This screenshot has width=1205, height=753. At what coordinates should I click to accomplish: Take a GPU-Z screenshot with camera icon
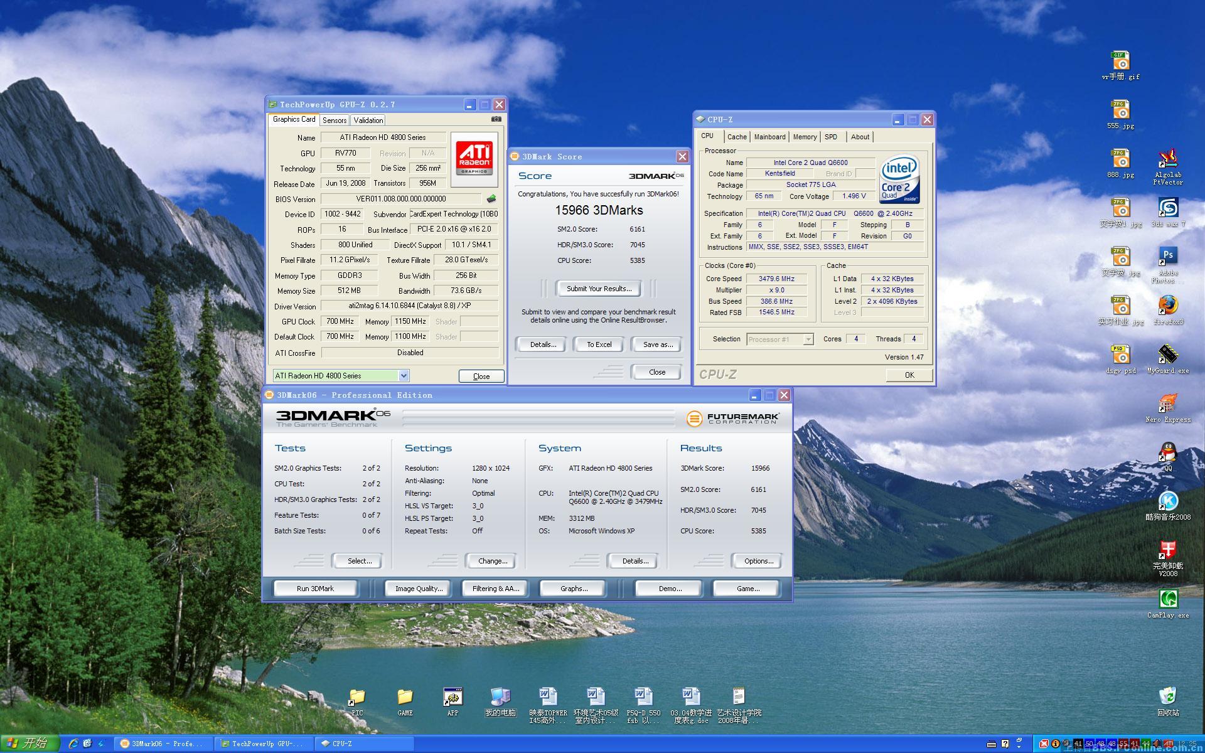[x=496, y=119]
